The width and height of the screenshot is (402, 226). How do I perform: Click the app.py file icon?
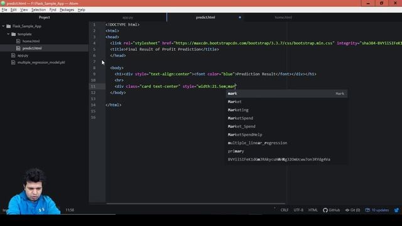coord(13,55)
